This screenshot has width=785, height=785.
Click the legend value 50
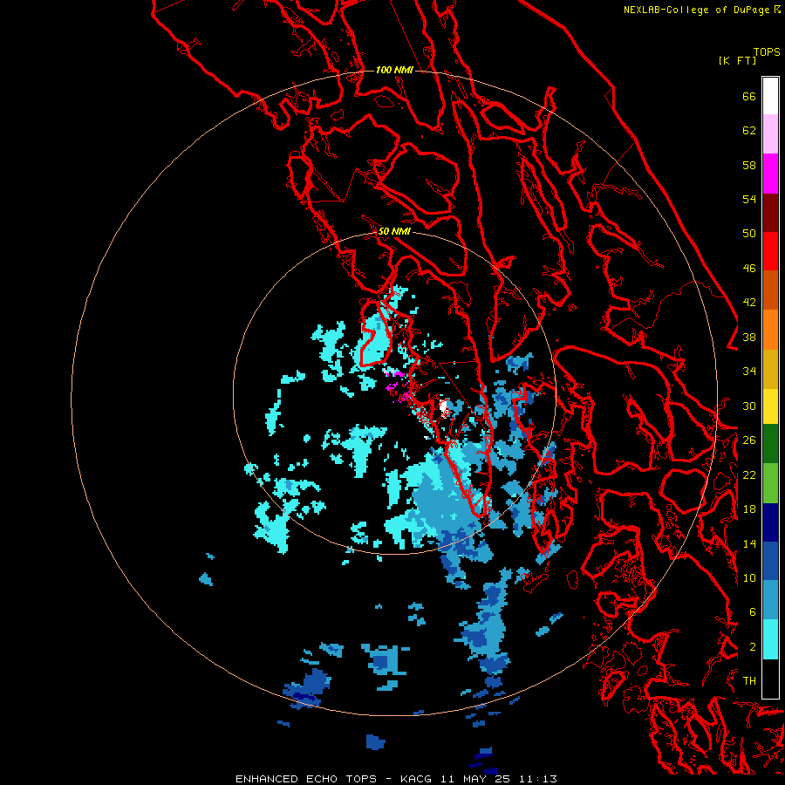coord(749,234)
